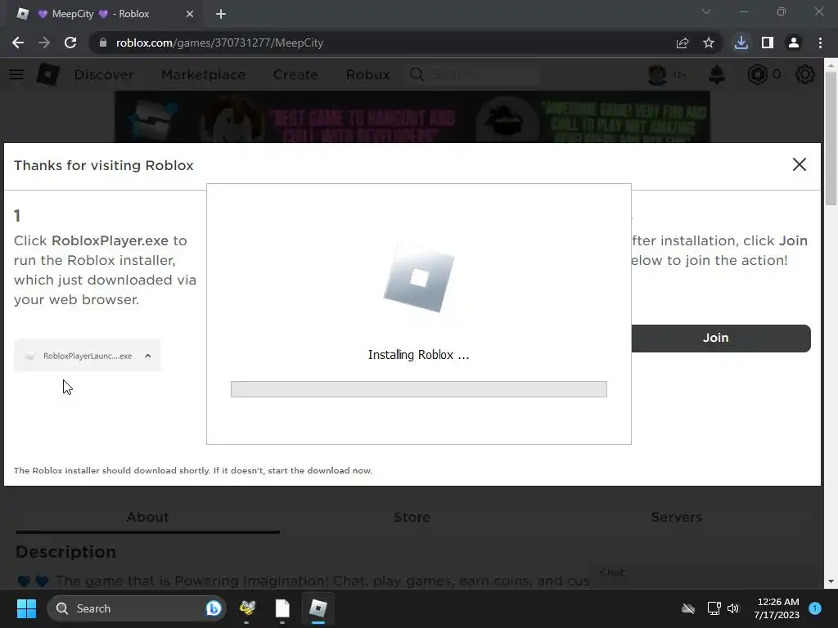The image size is (838, 628).
Task: Bookmark this tab with the star
Action: pyautogui.click(x=709, y=43)
